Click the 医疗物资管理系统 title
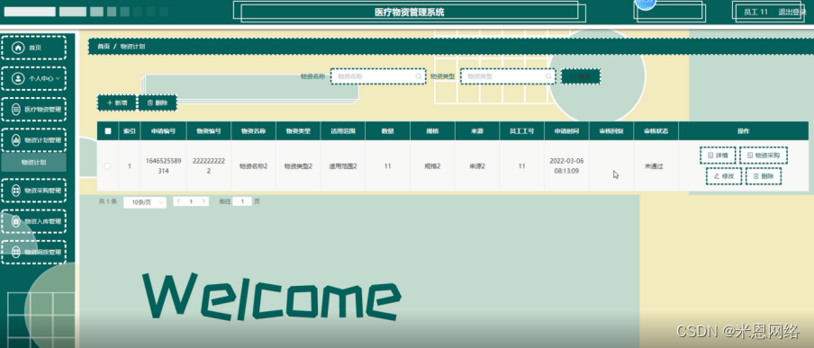 (x=410, y=13)
